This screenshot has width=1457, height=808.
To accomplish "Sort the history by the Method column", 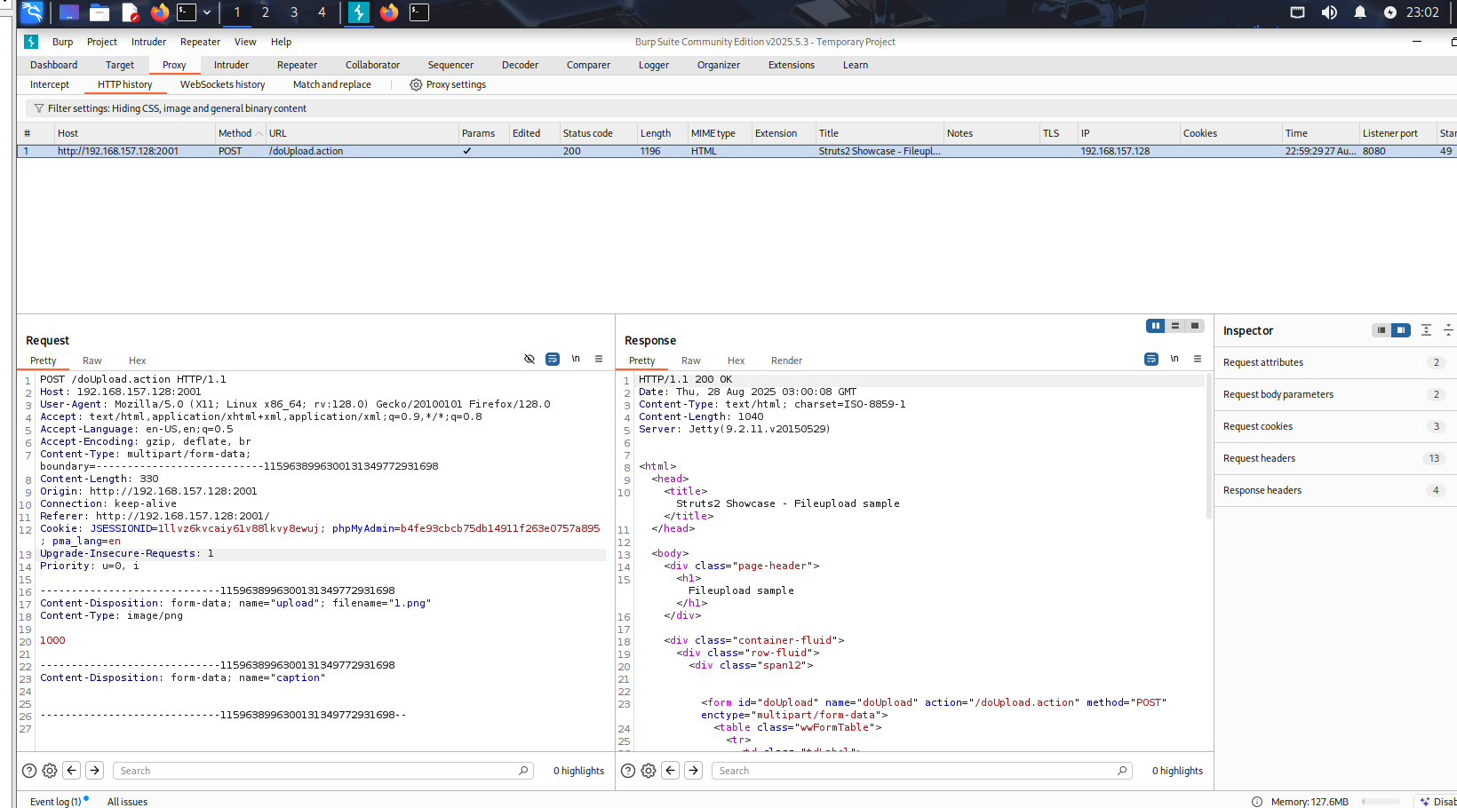I will point(240,133).
